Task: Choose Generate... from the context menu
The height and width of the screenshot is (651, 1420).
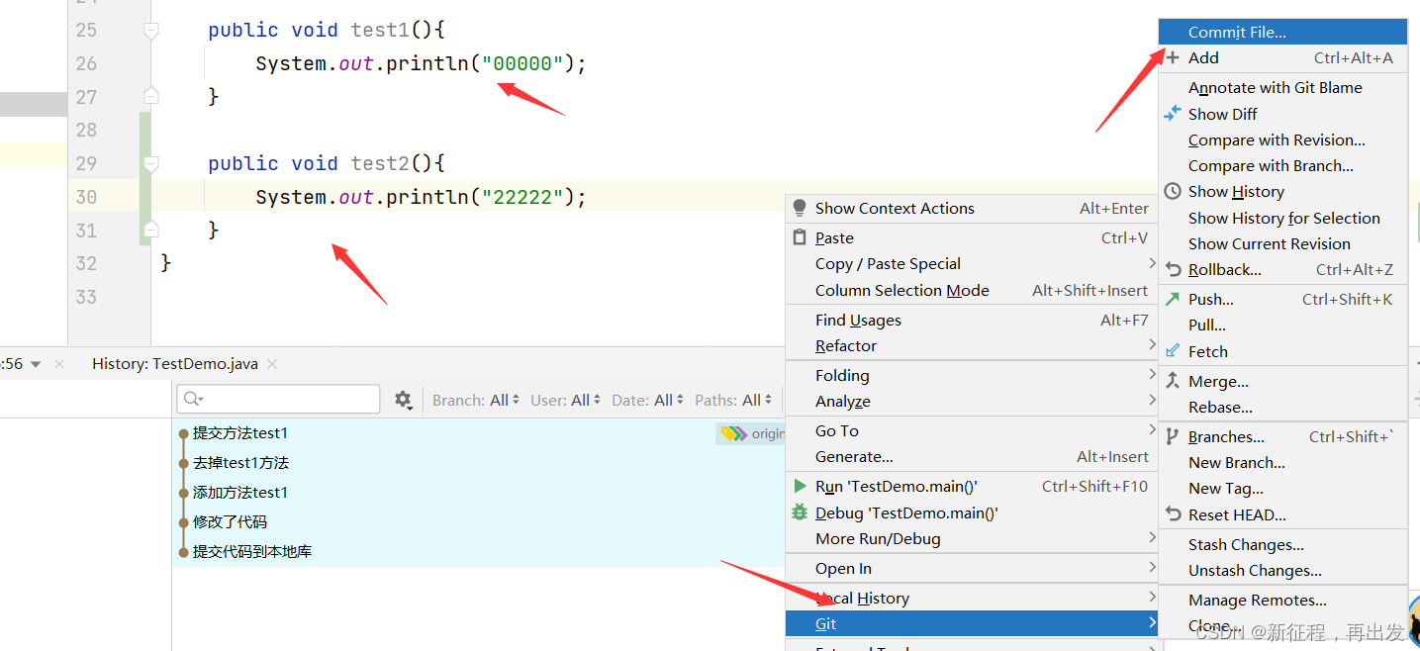Action: coord(971,456)
